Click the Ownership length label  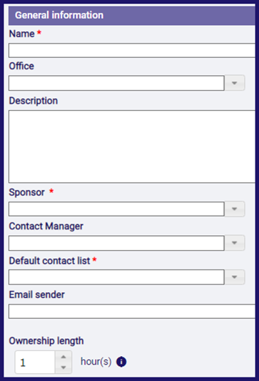(46, 341)
